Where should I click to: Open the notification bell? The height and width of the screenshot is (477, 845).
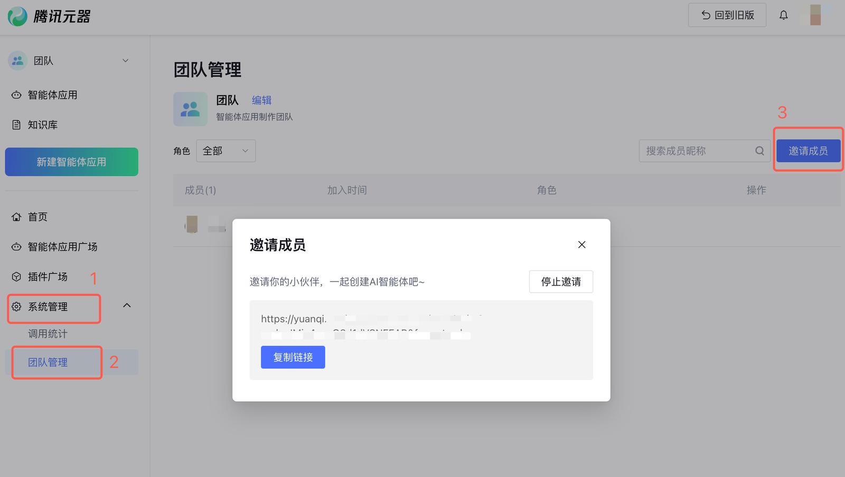click(783, 15)
